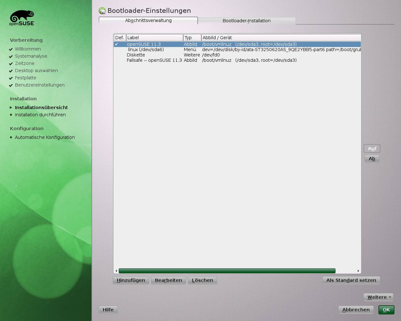
Task: Click the horizontal scrollbar thumb
Action: pos(227,271)
